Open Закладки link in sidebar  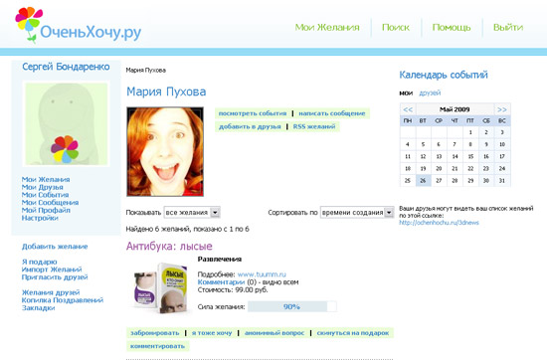39,307
